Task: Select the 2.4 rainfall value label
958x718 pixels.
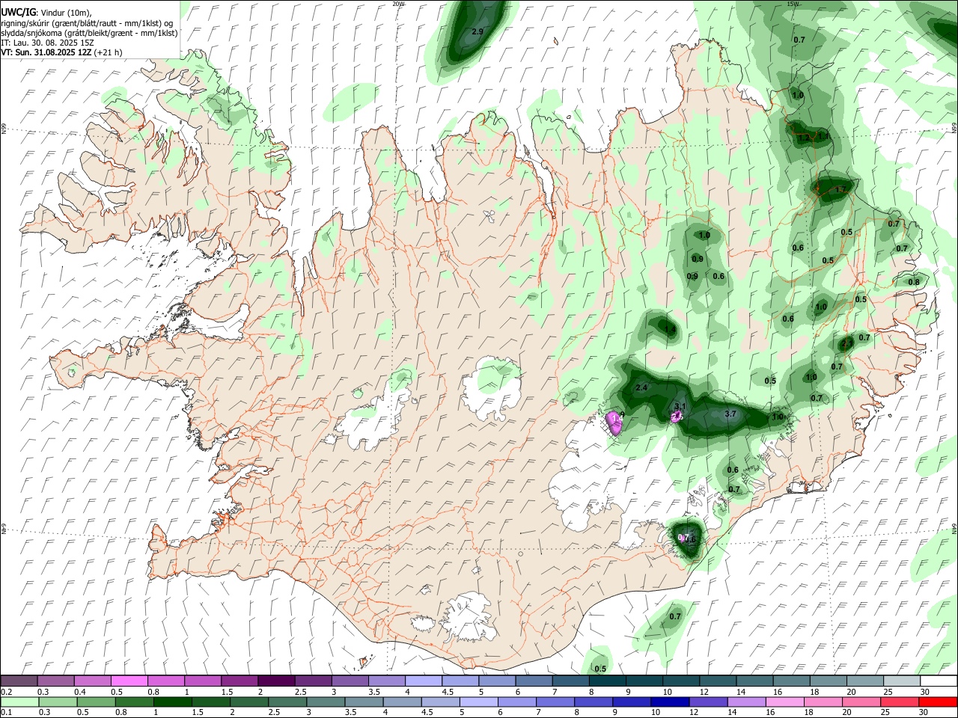Action: tap(641, 387)
